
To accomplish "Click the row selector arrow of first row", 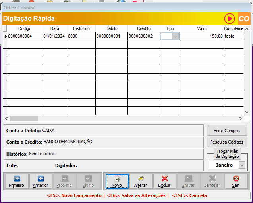I will coord(5,36).
